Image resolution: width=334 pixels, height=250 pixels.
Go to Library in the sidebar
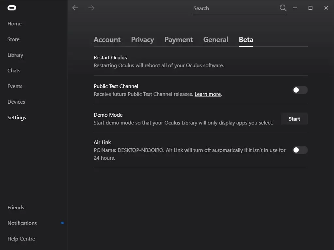(x=15, y=55)
